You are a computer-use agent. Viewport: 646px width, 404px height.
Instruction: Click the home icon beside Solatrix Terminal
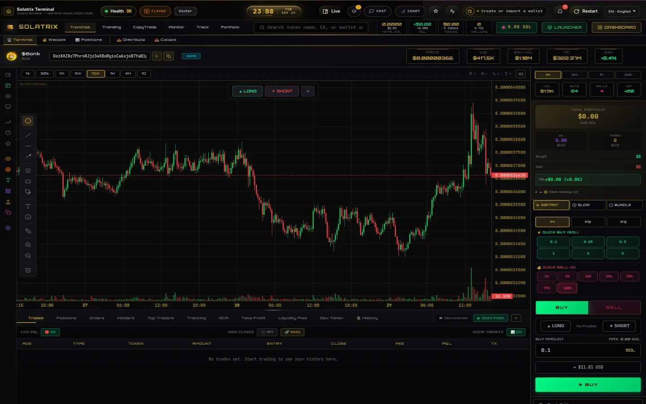pos(9,11)
